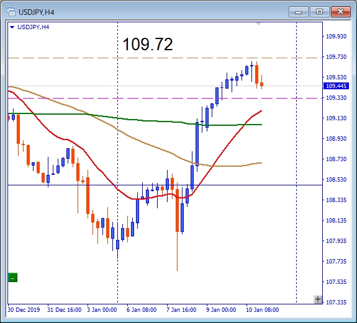This screenshot has height=323, width=357.
Task: Click the '31 Dec 16:00' time axis label
Action: [x=65, y=310]
